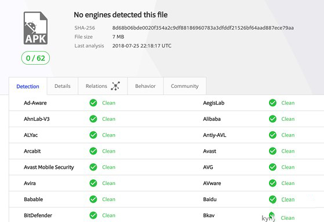Image resolution: width=324 pixels, height=222 pixels.
Task: Click the Clean result for BitDefender
Action: tap(109, 216)
